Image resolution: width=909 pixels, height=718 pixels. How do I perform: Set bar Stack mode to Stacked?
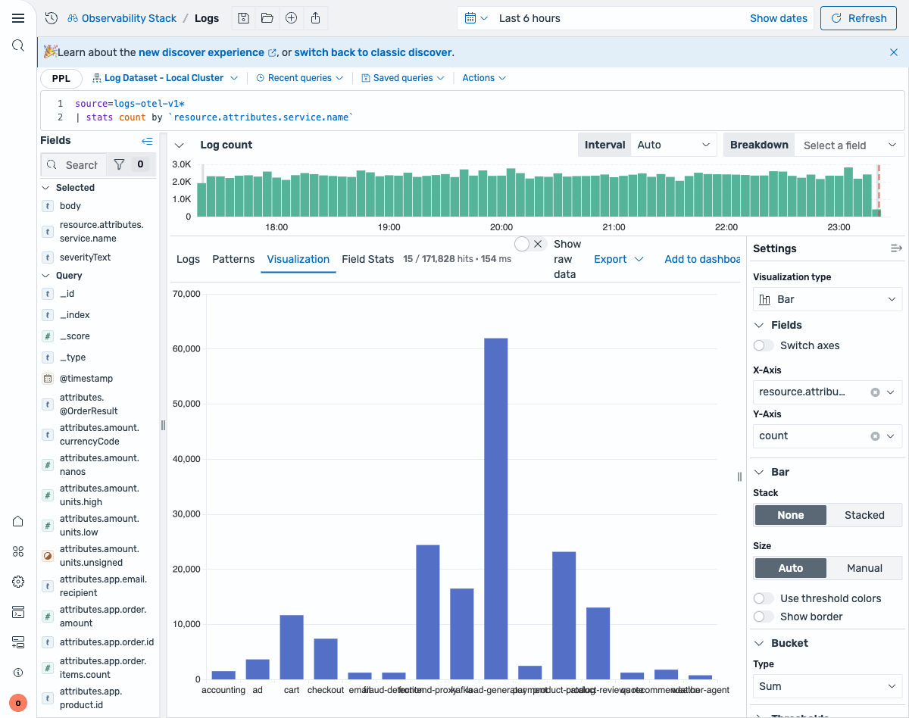[x=864, y=515]
